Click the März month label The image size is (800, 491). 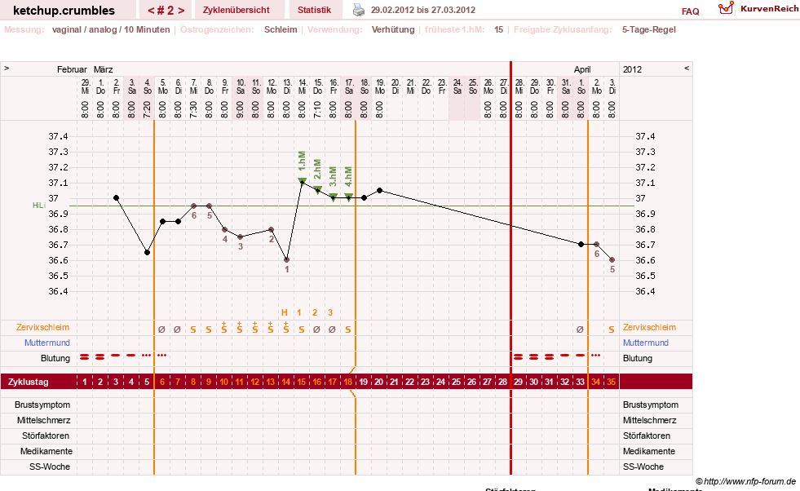(x=103, y=69)
